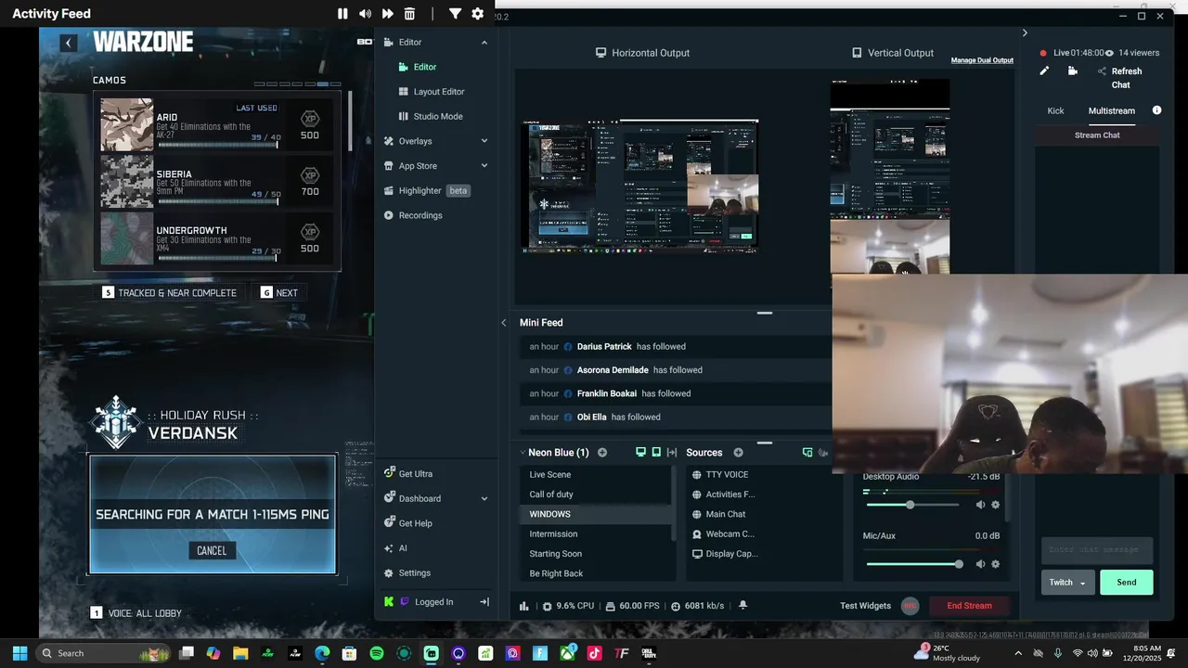Image resolution: width=1188 pixels, height=668 pixels.
Task: Add a new scene
Action: (602, 453)
